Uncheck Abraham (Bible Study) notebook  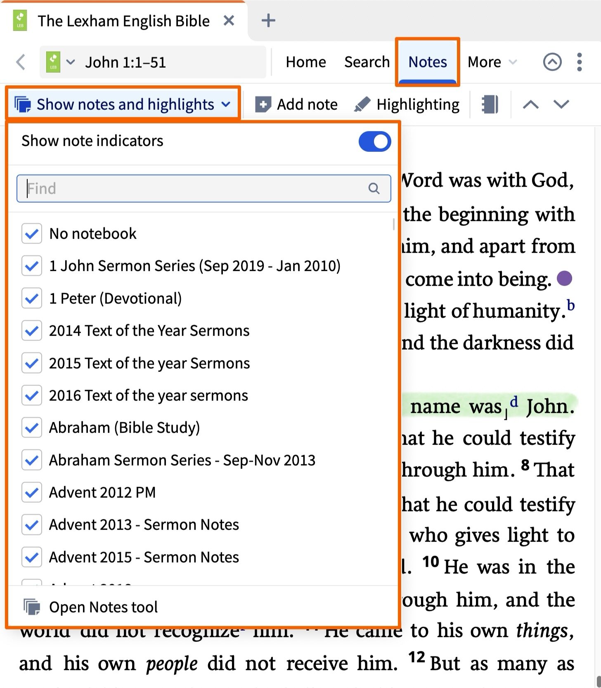(32, 428)
